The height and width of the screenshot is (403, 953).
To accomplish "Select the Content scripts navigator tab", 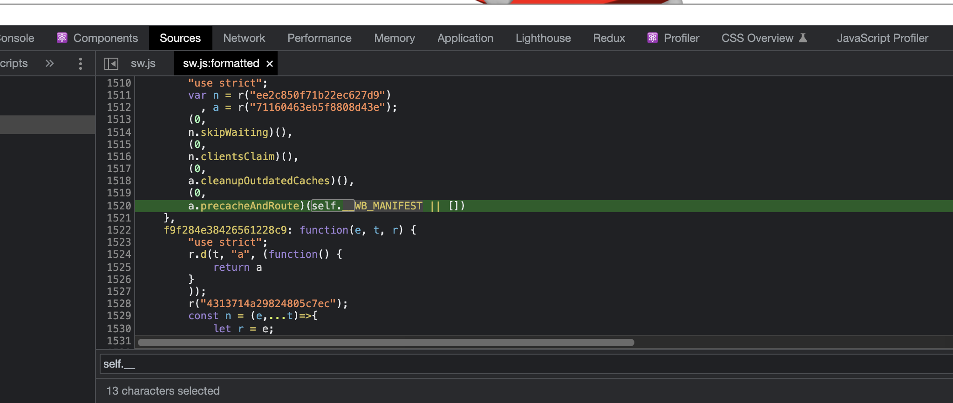I will point(14,63).
